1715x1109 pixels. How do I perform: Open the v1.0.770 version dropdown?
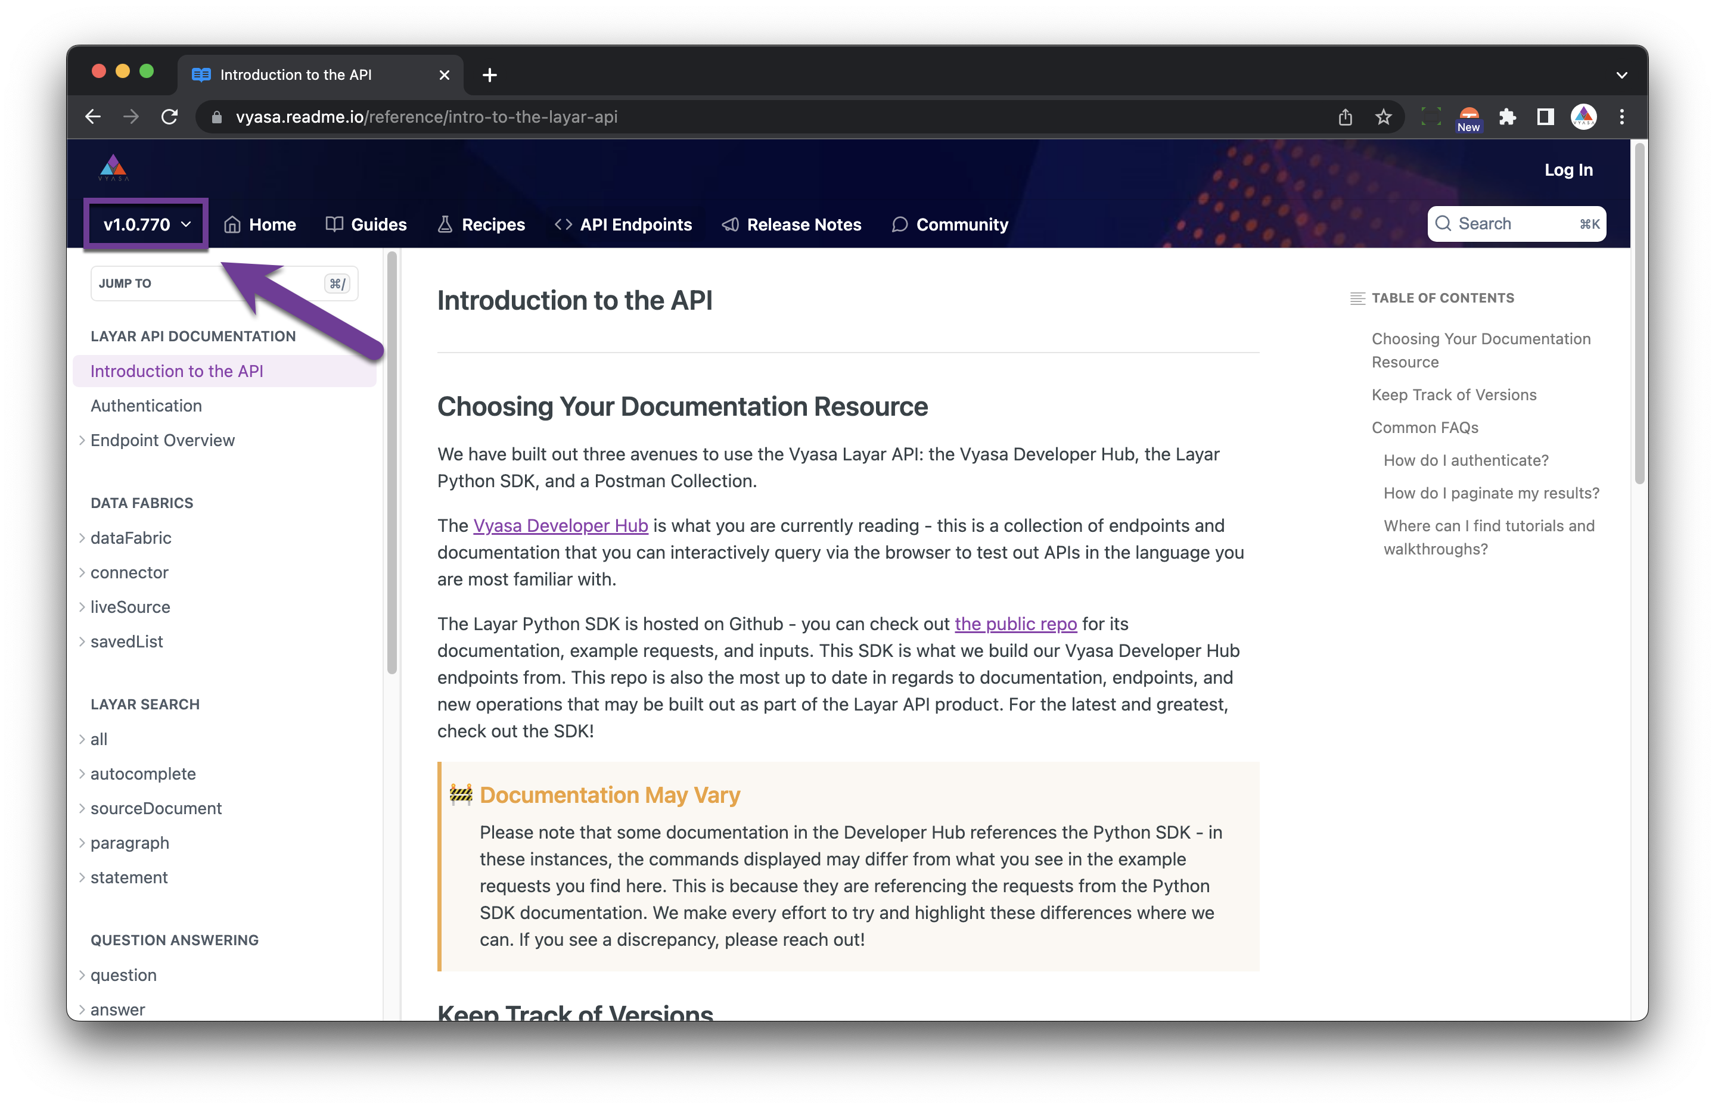146,225
